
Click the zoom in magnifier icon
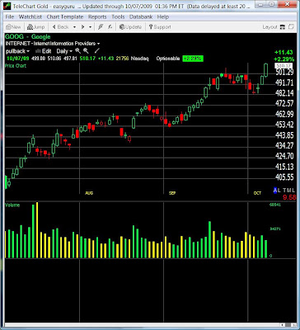click(78, 51)
